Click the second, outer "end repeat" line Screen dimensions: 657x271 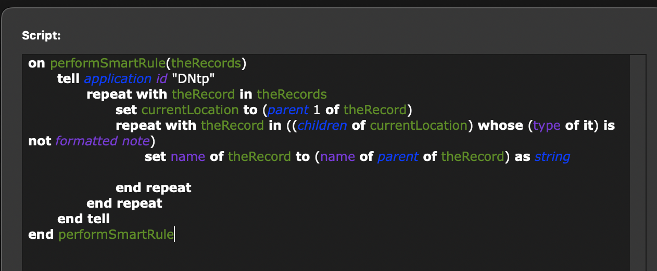tap(124, 204)
